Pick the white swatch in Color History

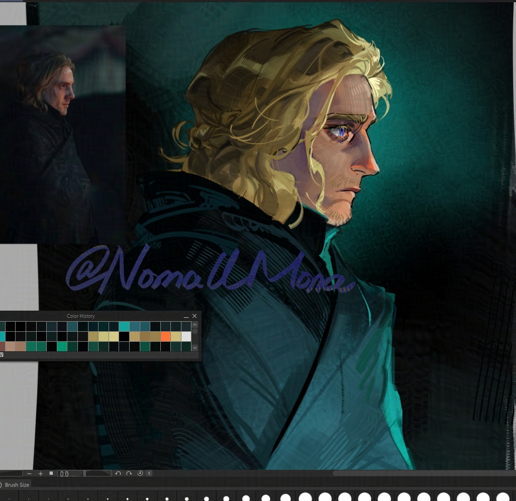coord(186,336)
